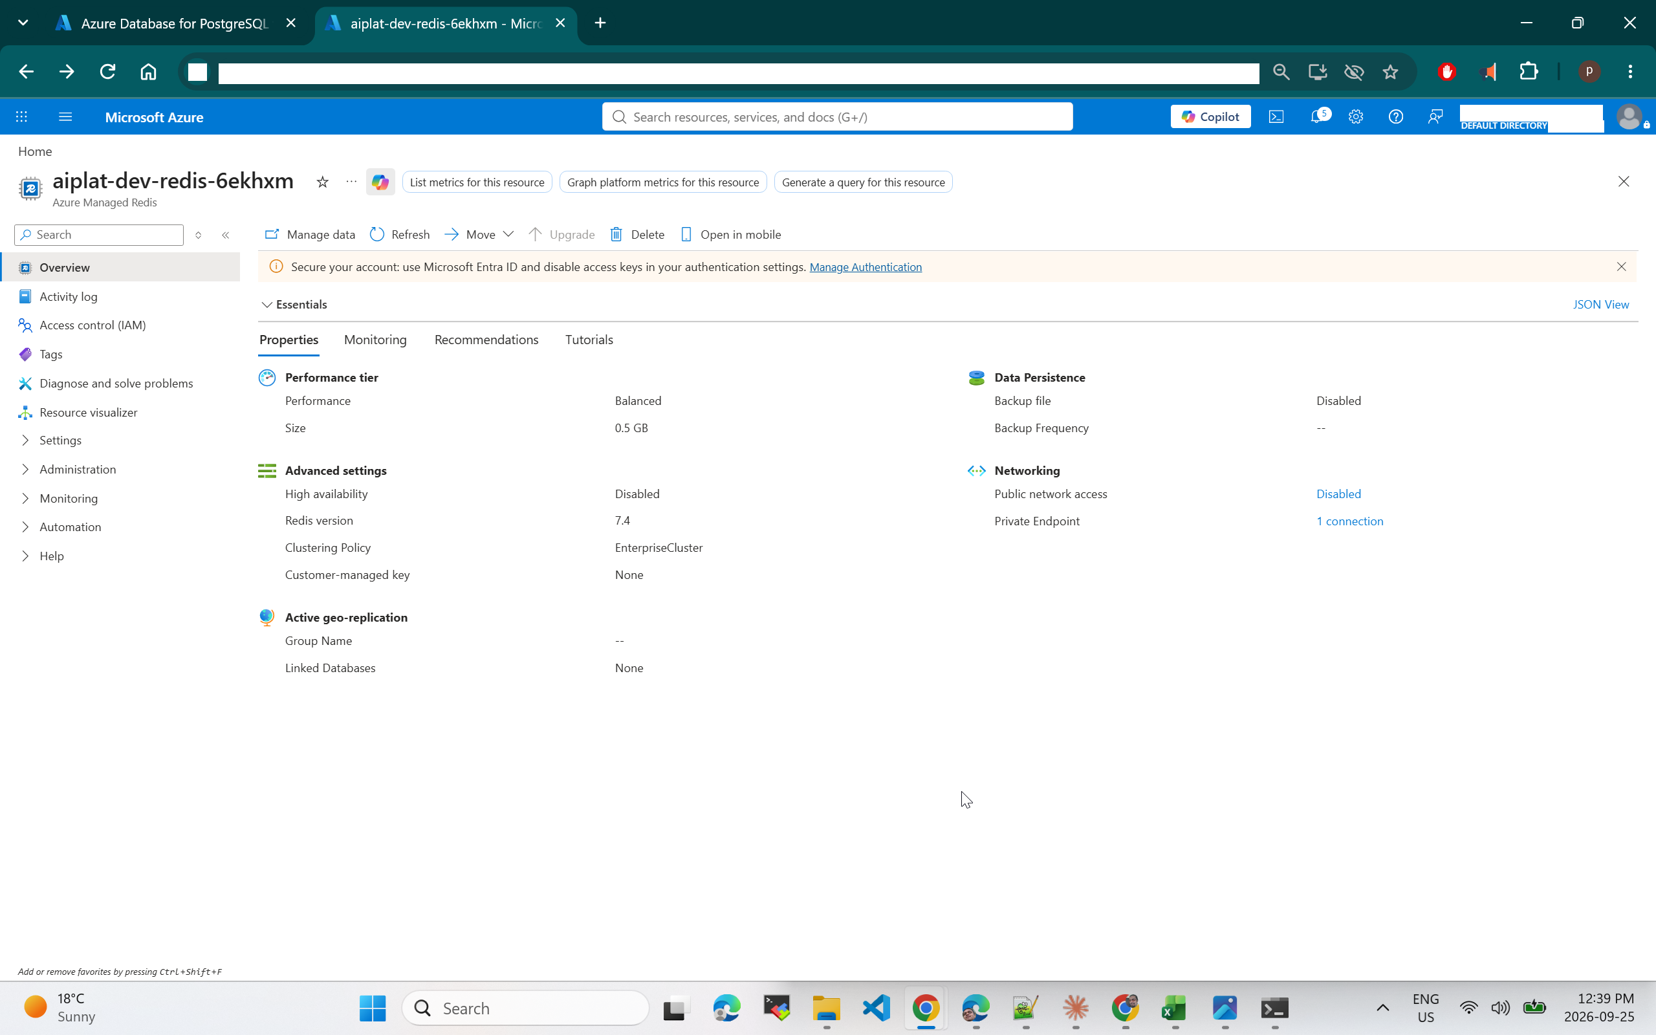Click the Copilot icon beside resource title
Viewport: 1656px width, 1035px height.
[380, 182]
